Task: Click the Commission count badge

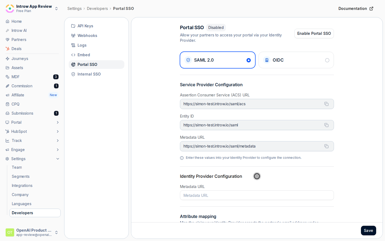Action: (x=56, y=86)
